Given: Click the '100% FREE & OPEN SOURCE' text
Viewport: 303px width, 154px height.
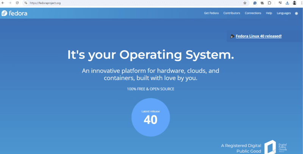Looking at the screenshot, I should pyautogui.click(x=150, y=89).
